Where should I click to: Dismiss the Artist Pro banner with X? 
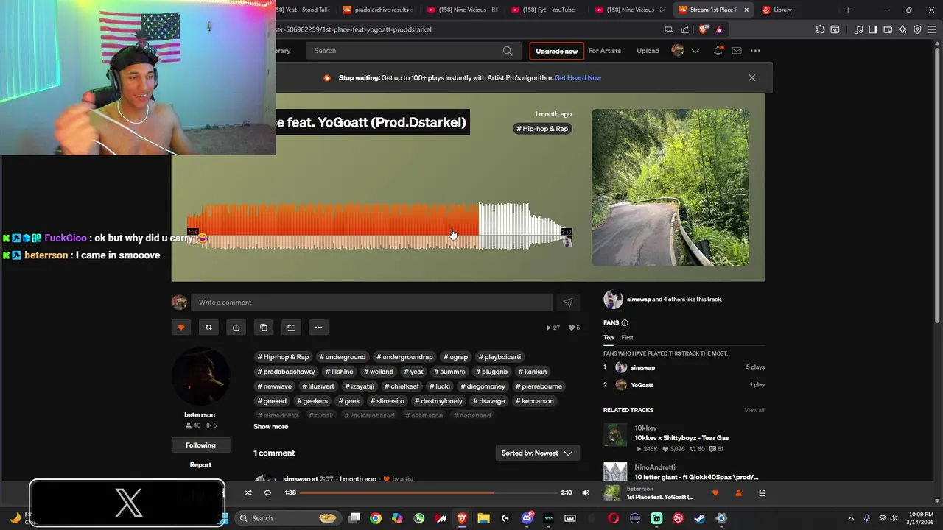click(x=751, y=77)
